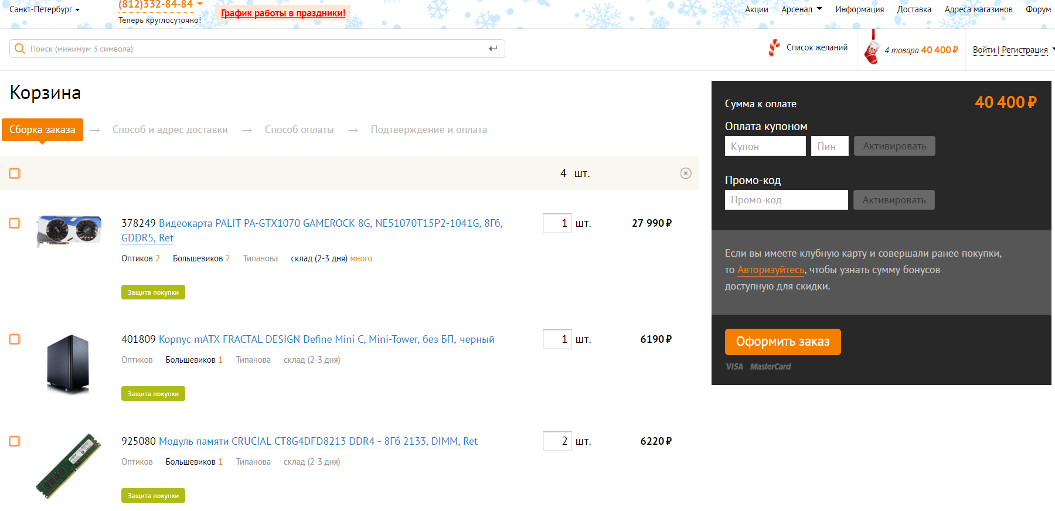Click the Christmas stocking cart icon
The height and width of the screenshot is (511, 1055).
(872, 48)
